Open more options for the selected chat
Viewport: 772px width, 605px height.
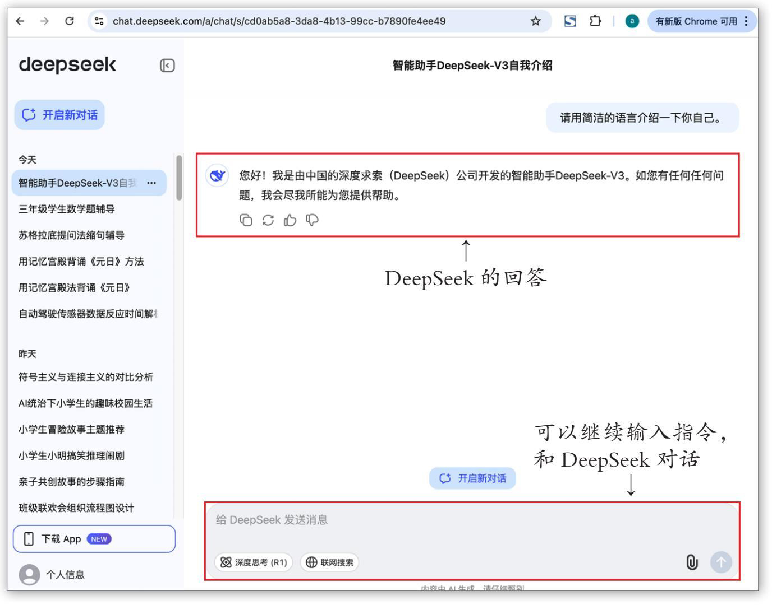point(151,183)
